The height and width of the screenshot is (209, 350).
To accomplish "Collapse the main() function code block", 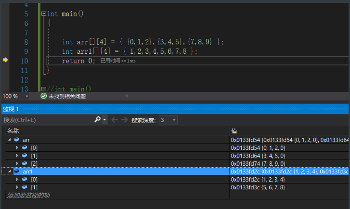I will pyautogui.click(x=43, y=14).
